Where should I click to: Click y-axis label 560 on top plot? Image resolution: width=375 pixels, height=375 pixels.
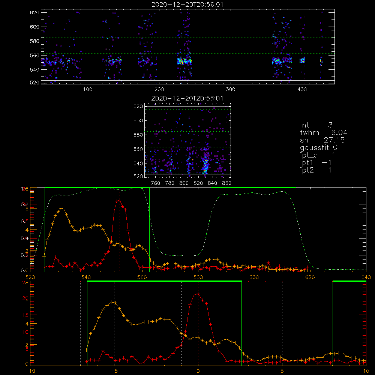click(34, 55)
